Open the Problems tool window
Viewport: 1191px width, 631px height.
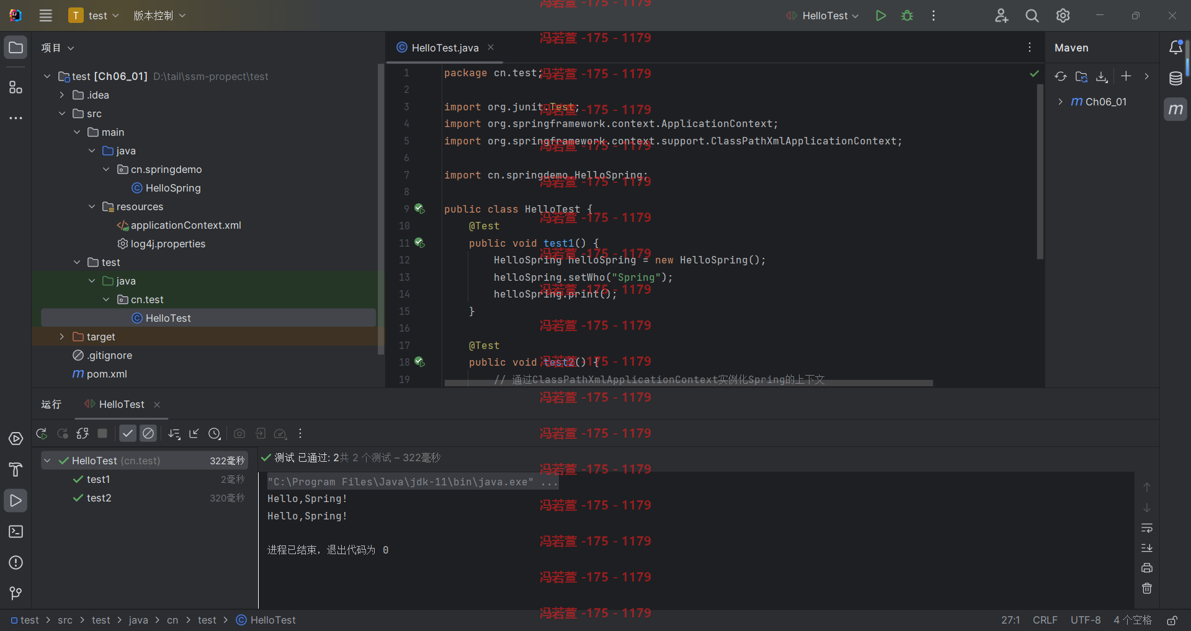tap(16, 563)
